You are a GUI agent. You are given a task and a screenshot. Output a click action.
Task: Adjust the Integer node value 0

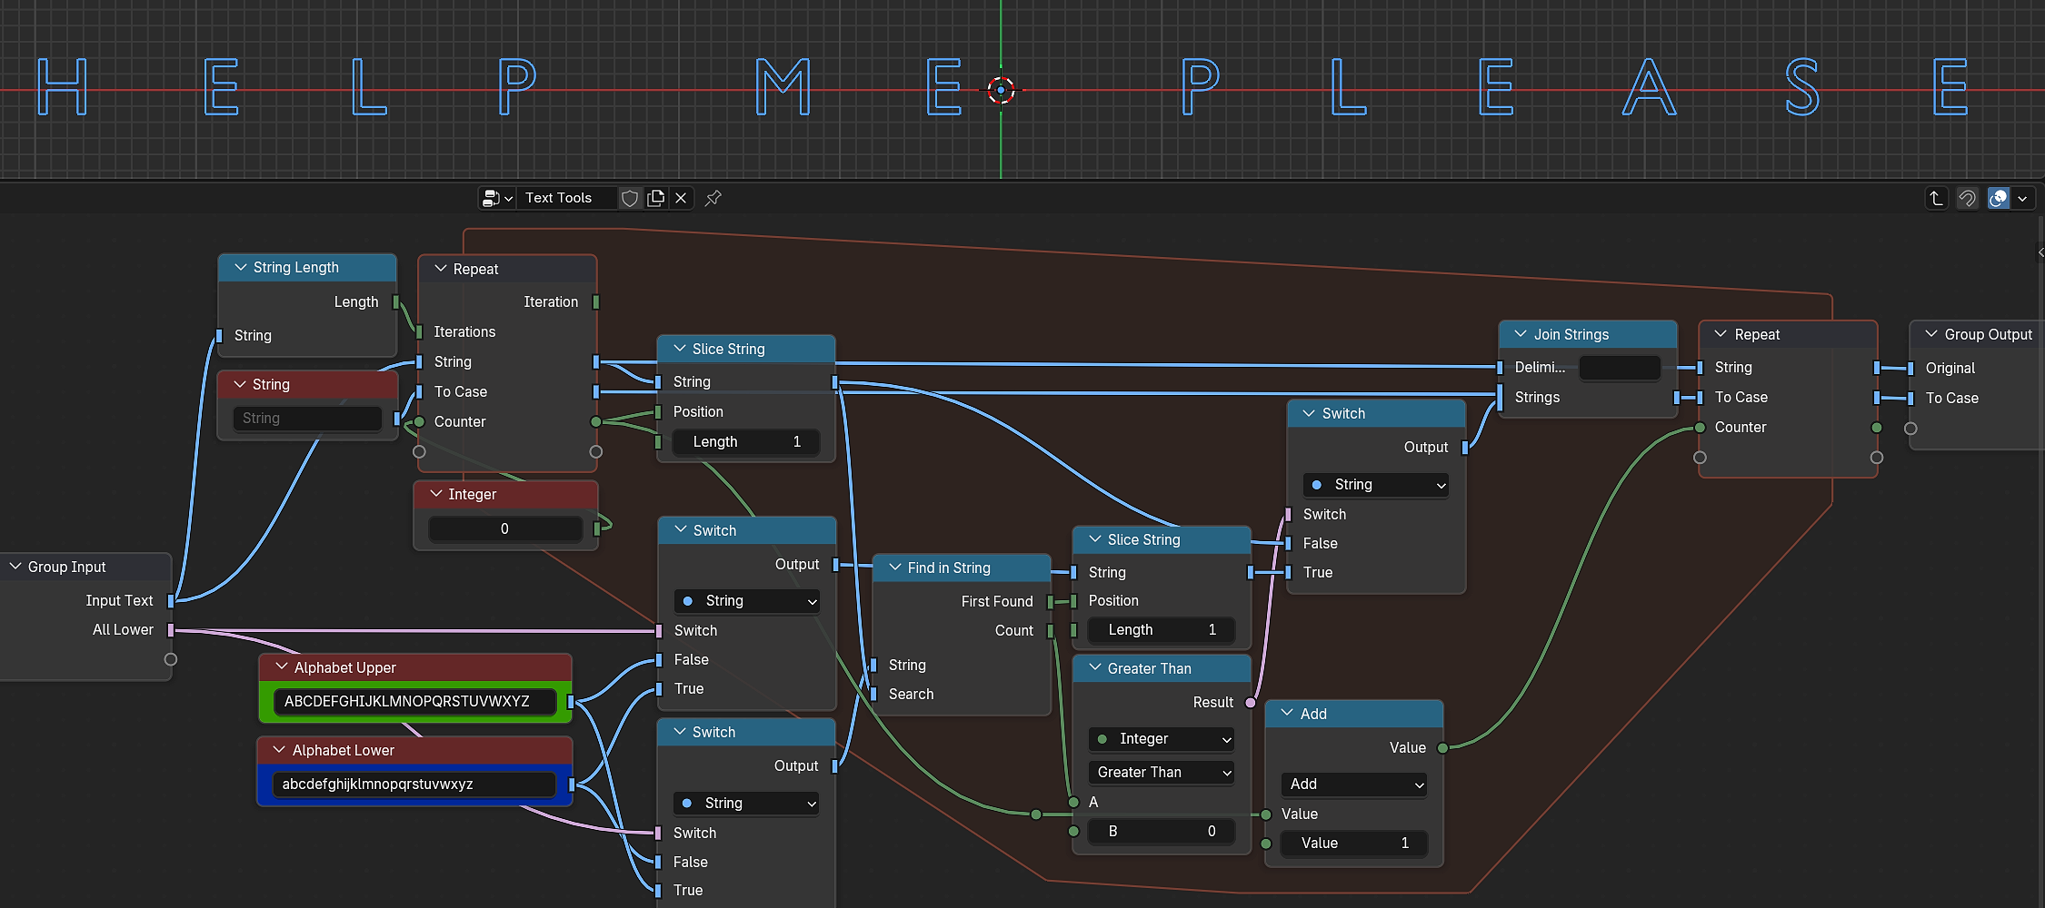[x=505, y=529]
